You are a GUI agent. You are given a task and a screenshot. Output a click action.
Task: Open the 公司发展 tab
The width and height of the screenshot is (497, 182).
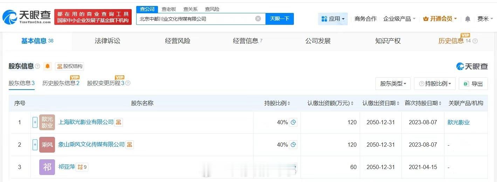tap(318, 41)
